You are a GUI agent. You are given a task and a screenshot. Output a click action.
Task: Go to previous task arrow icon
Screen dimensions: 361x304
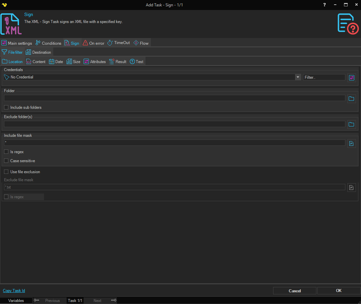[37, 300]
